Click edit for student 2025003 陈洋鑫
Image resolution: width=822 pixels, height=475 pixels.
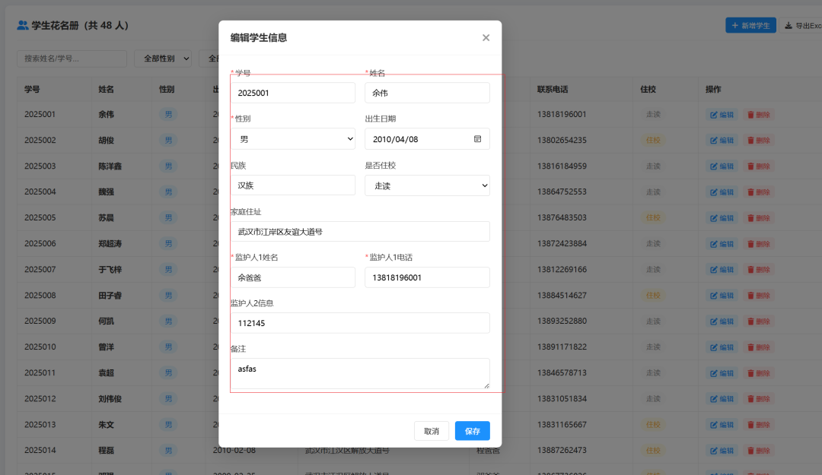pyautogui.click(x=722, y=166)
